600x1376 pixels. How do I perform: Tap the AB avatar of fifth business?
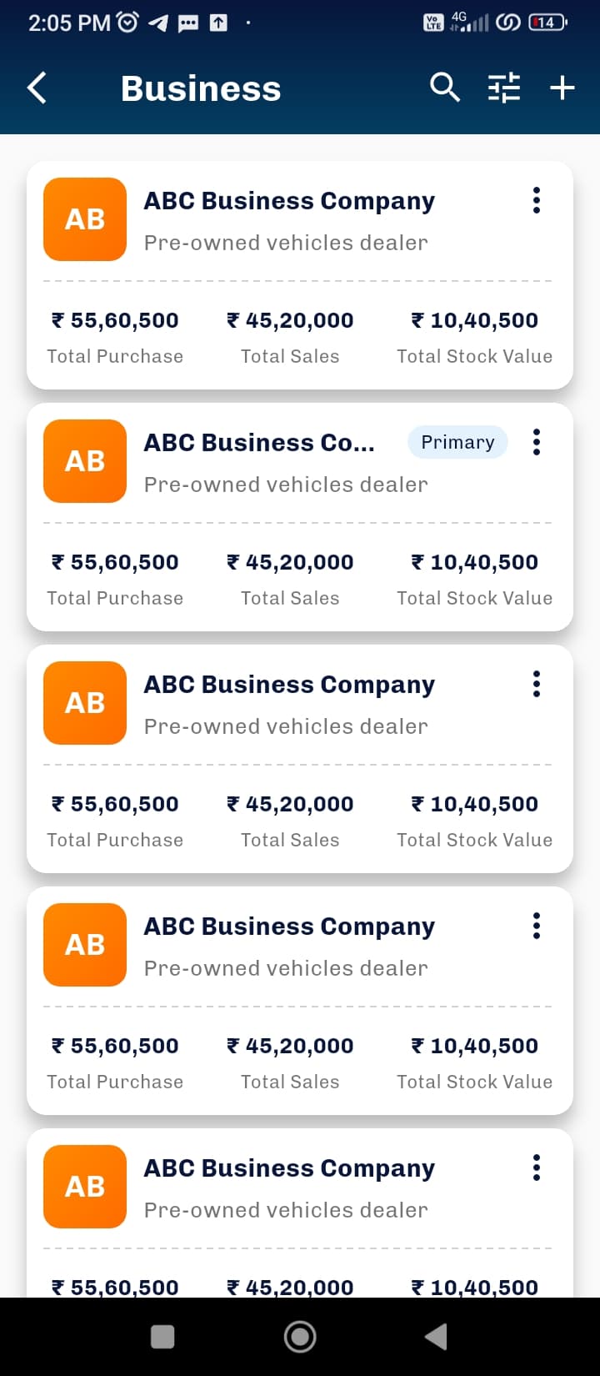[85, 1187]
